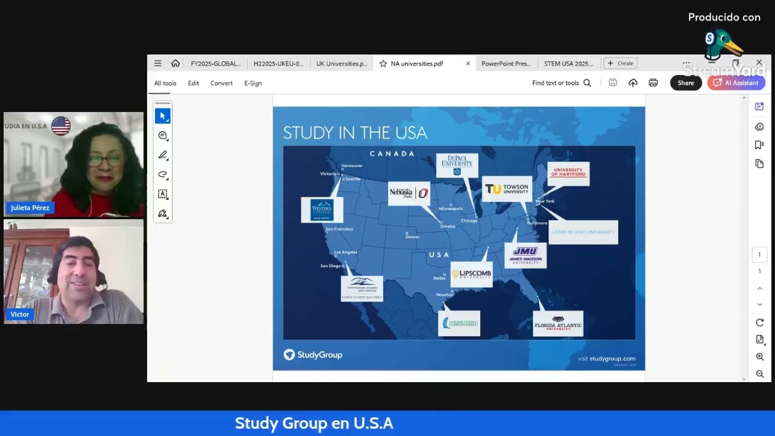
Task: Click the Share button
Action: (x=686, y=83)
